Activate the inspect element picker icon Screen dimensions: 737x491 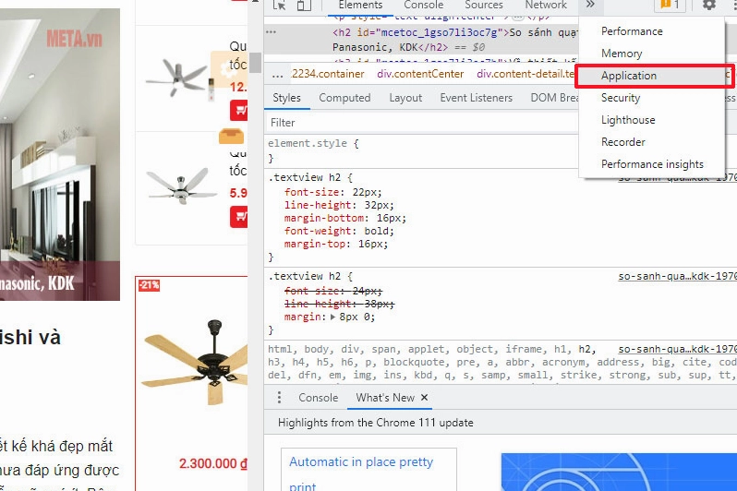279,6
